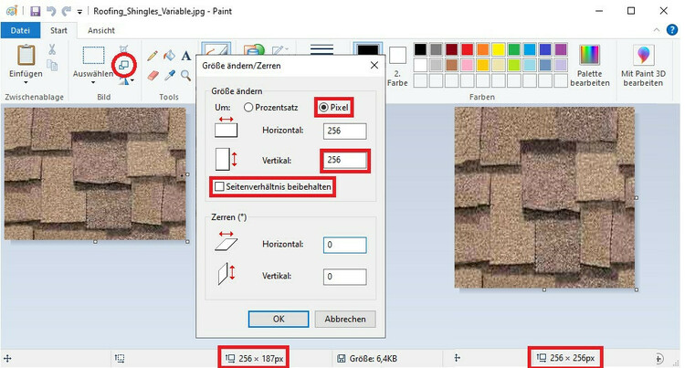Pick the red palette swatch
The width and height of the screenshot is (685, 368).
(467, 49)
